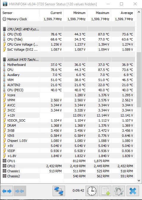Screen dimensions: 142x200
Task: Select the +5V sensor label
Action: [x=10, y=146]
